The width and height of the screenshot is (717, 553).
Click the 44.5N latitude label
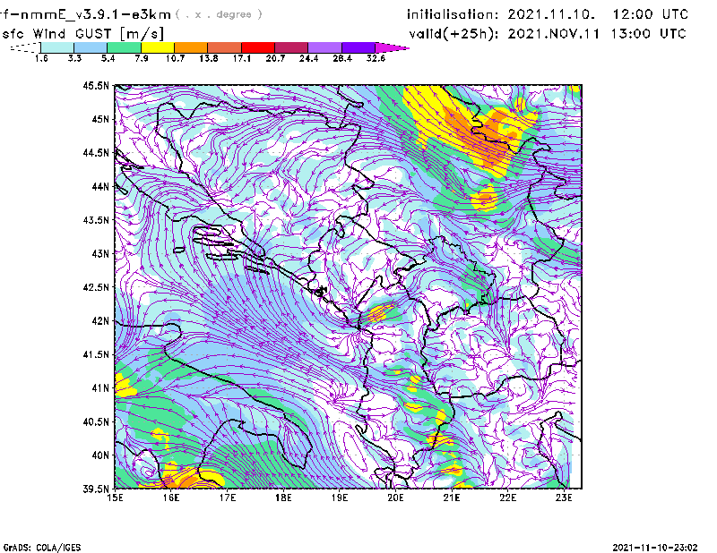(x=96, y=152)
